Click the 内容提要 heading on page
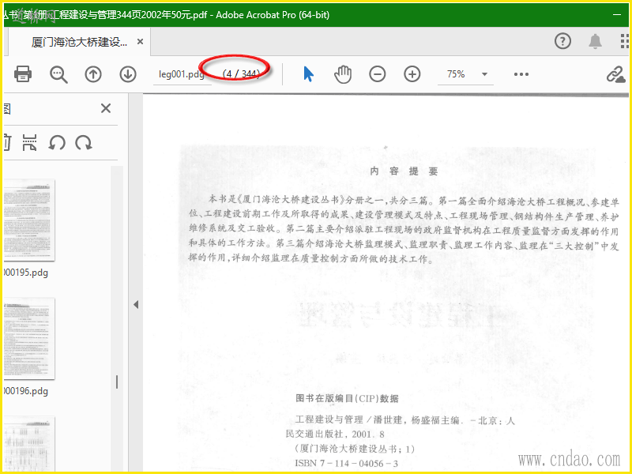The image size is (632, 474). click(x=404, y=171)
